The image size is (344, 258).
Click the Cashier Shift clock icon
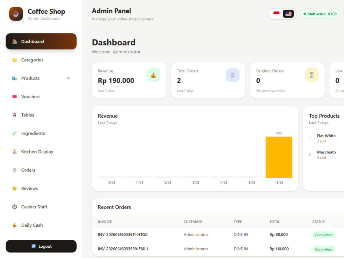pyautogui.click(x=14, y=207)
